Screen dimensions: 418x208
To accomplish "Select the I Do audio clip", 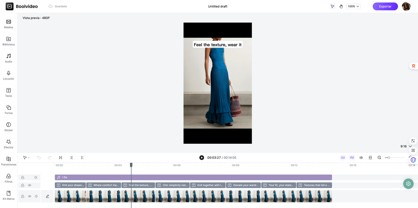I will (193, 177).
